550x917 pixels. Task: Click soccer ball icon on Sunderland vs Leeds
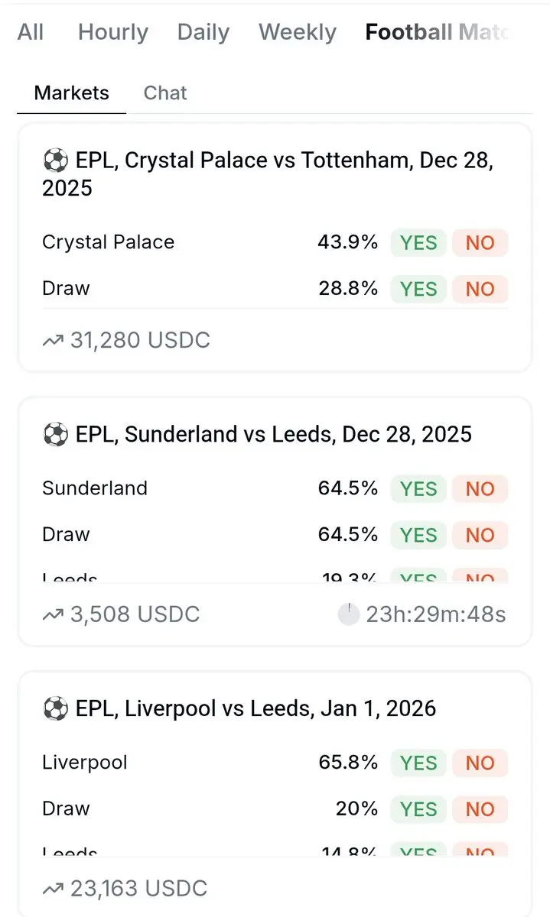point(55,434)
